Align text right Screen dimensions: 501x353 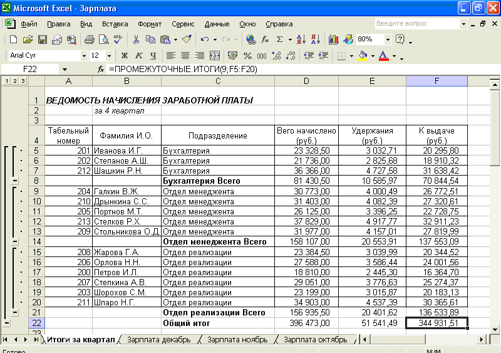[200, 56]
